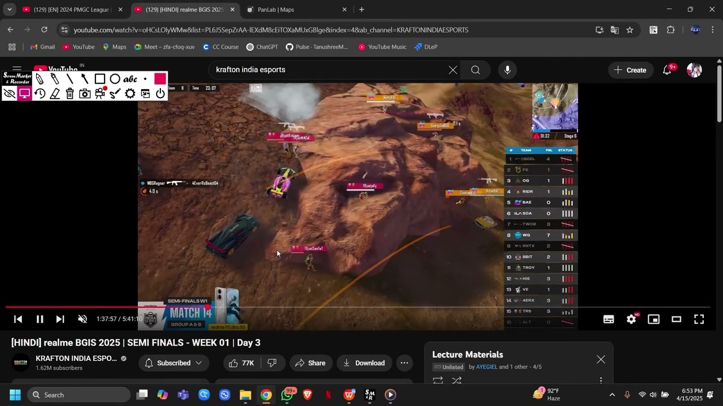
Task: Open the pen thickness dot option
Action: tap(145, 79)
